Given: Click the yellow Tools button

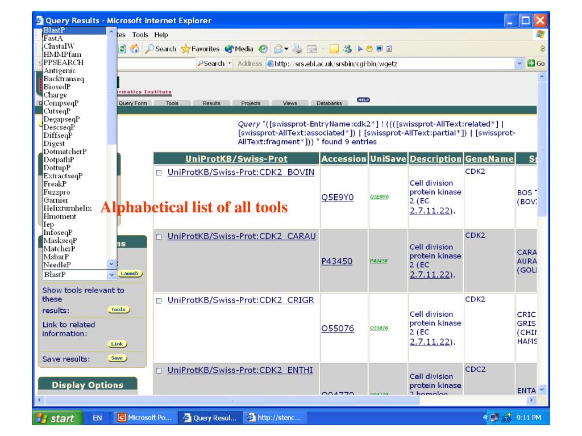Looking at the screenshot, I should point(118,309).
